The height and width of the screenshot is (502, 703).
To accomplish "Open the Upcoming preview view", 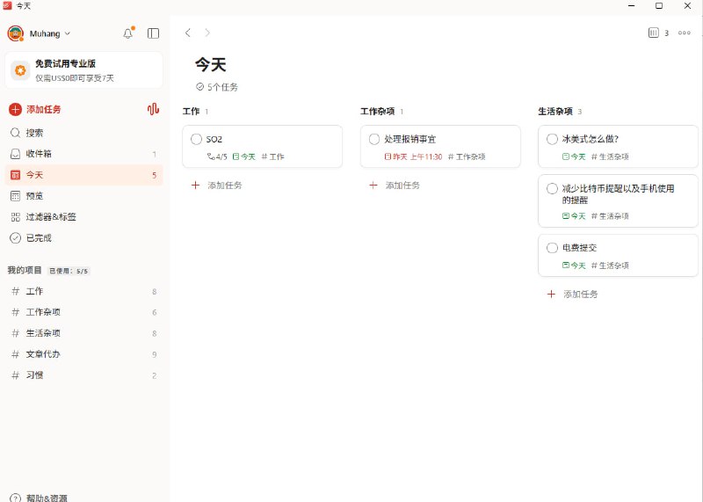I will click(83, 196).
